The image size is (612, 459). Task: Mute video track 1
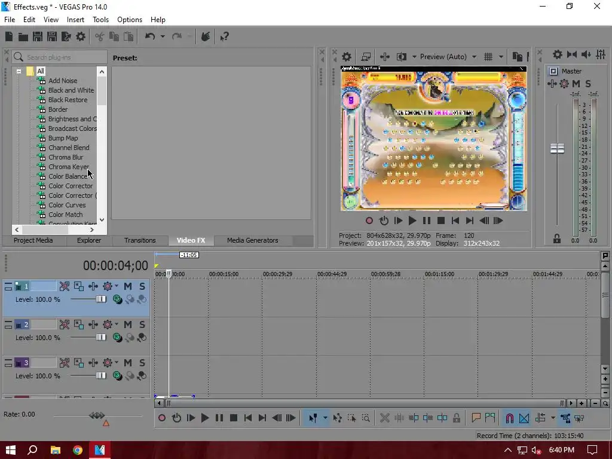128,286
